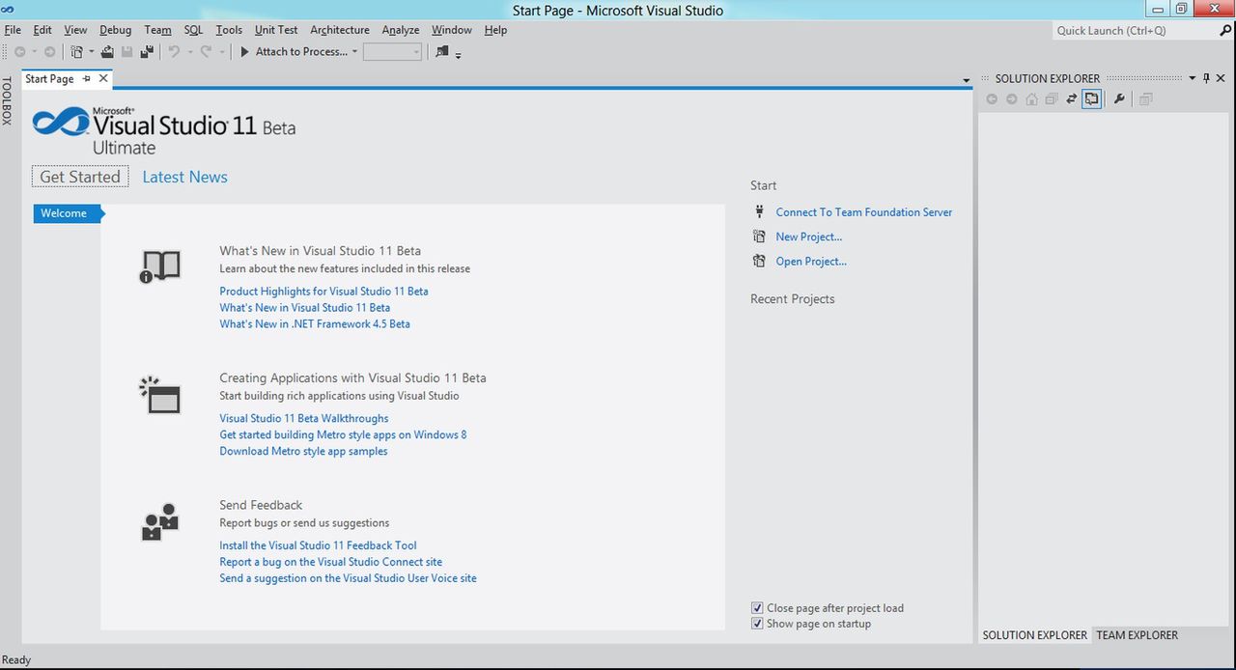Close the Start Page tab
Viewport: 1236px width, 670px height.
pos(103,78)
